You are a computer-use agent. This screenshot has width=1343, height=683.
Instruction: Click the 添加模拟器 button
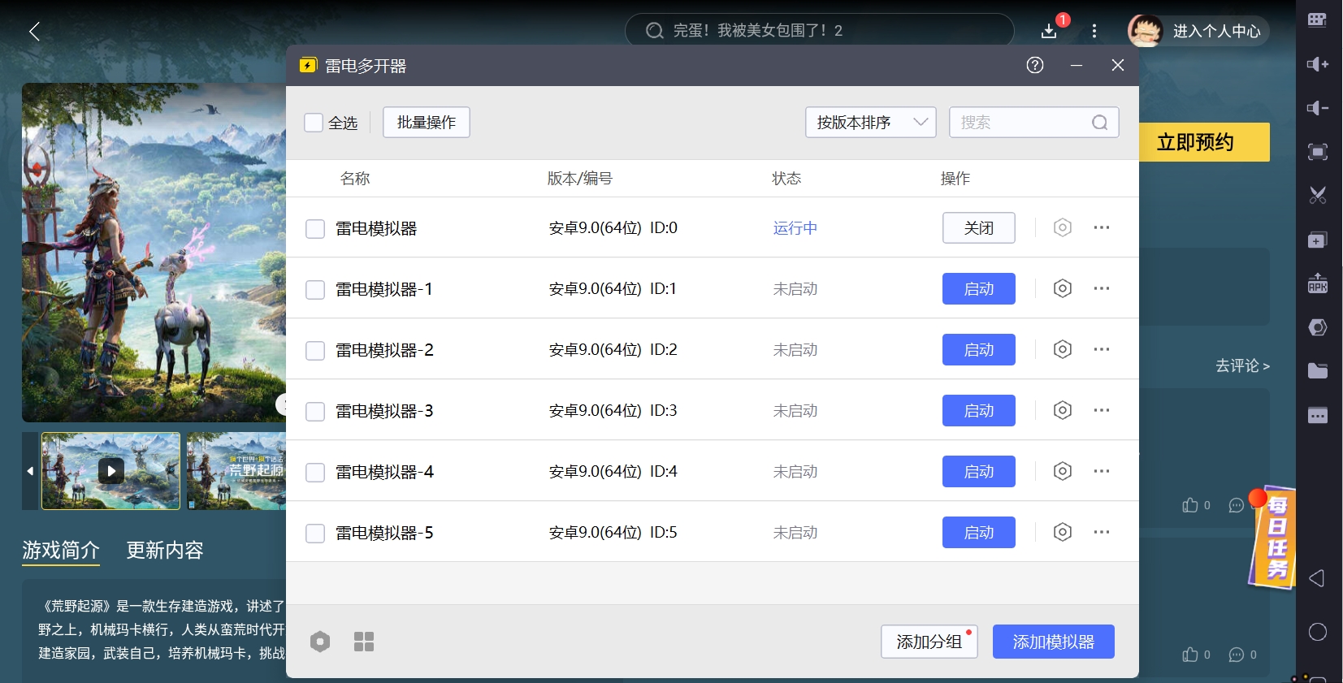[x=1053, y=642]
